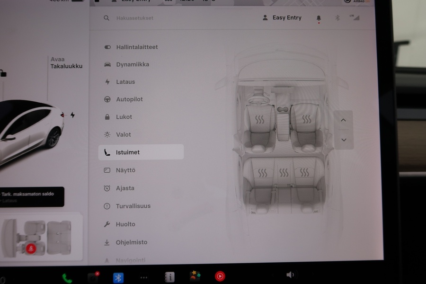426x284 pixels.
Task: Turn on the rear middle seat heater
Action: click(284, 173)
